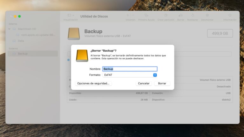Click the Crear partición toolbar icon
Screen dimensions: 244x137
coord(166,15)
